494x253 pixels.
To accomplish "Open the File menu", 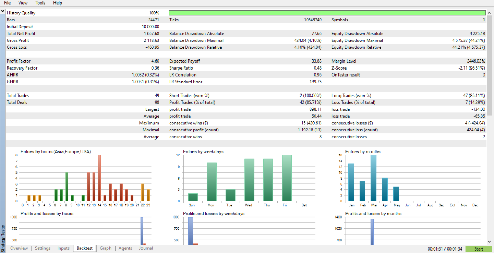I will click(7, 3).
